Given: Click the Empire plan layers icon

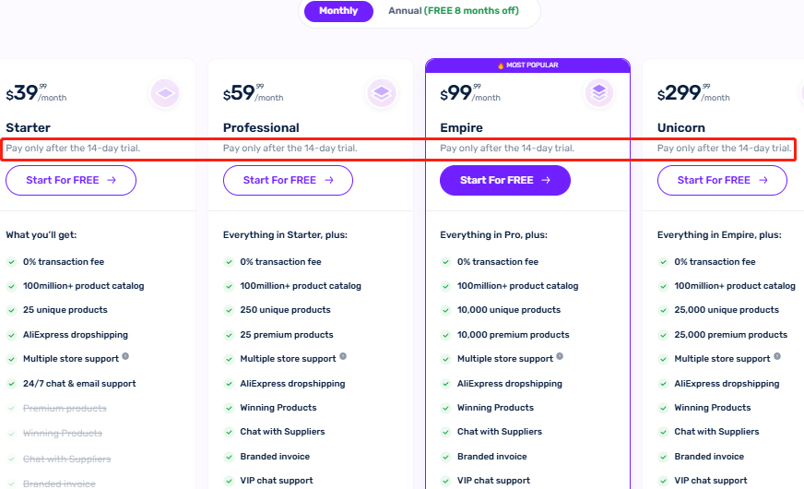Looking at the screenshot, I should (x=598, y=93).
